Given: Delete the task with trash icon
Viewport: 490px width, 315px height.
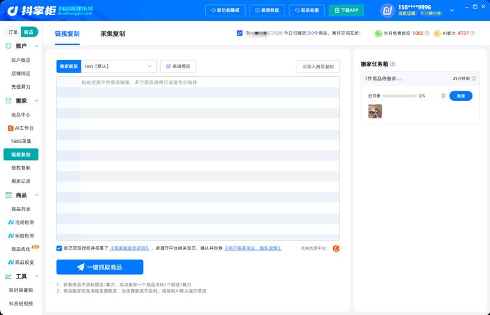Looking at the screenshot, I should (443, 96).
